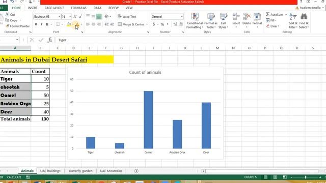Screen dimensions: 326x183
Task: Open the UAE Mountains sheet tab
Action: pyautogui.click(x=111, y=171)
